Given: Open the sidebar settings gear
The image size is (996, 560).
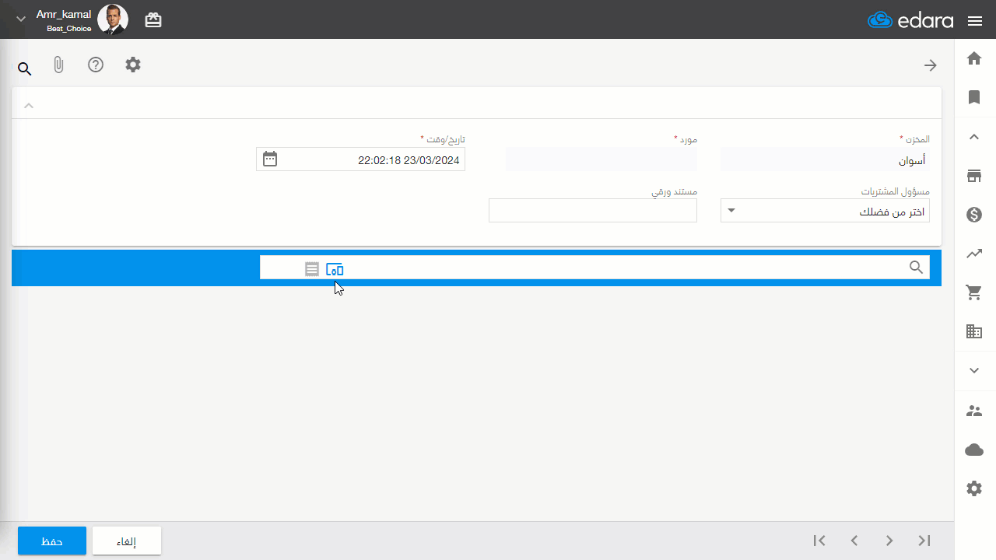Looking at the screenshot, I should tap(974, 488).
